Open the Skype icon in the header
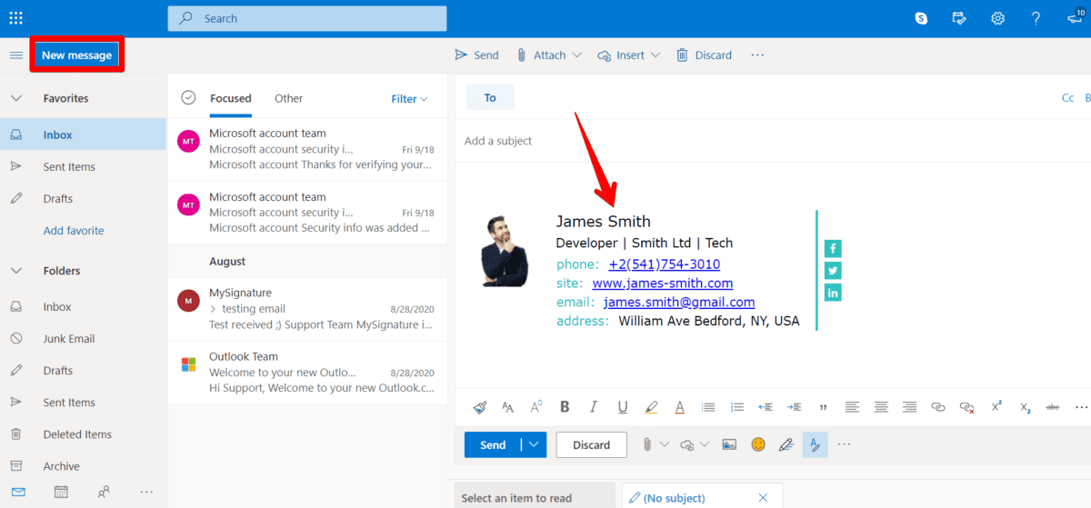 click(922, 18)
